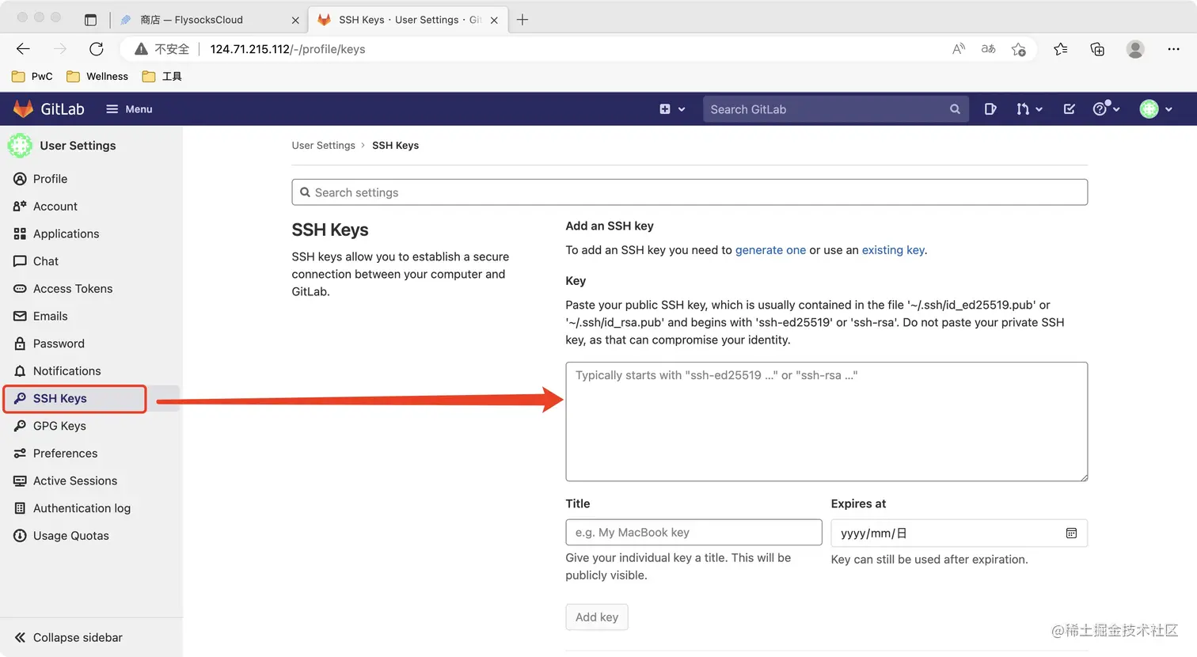Click the search magnifier icon in navbar

955,109
